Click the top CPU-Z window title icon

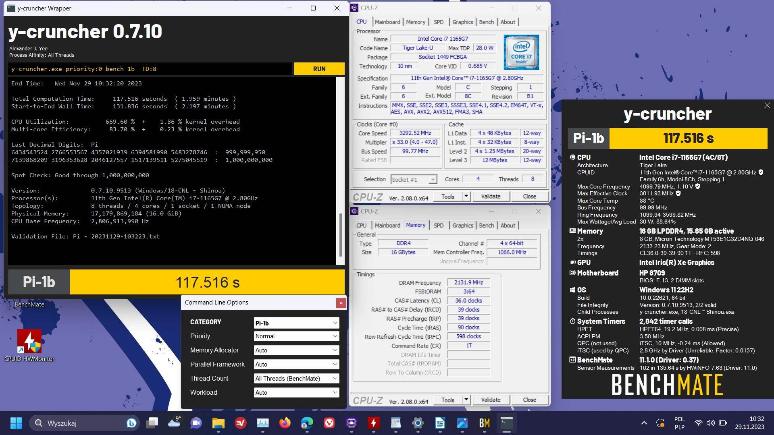point(354,8)
